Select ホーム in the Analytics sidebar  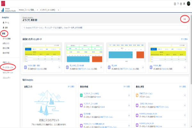pyautogui.click(x=7, y=23)
